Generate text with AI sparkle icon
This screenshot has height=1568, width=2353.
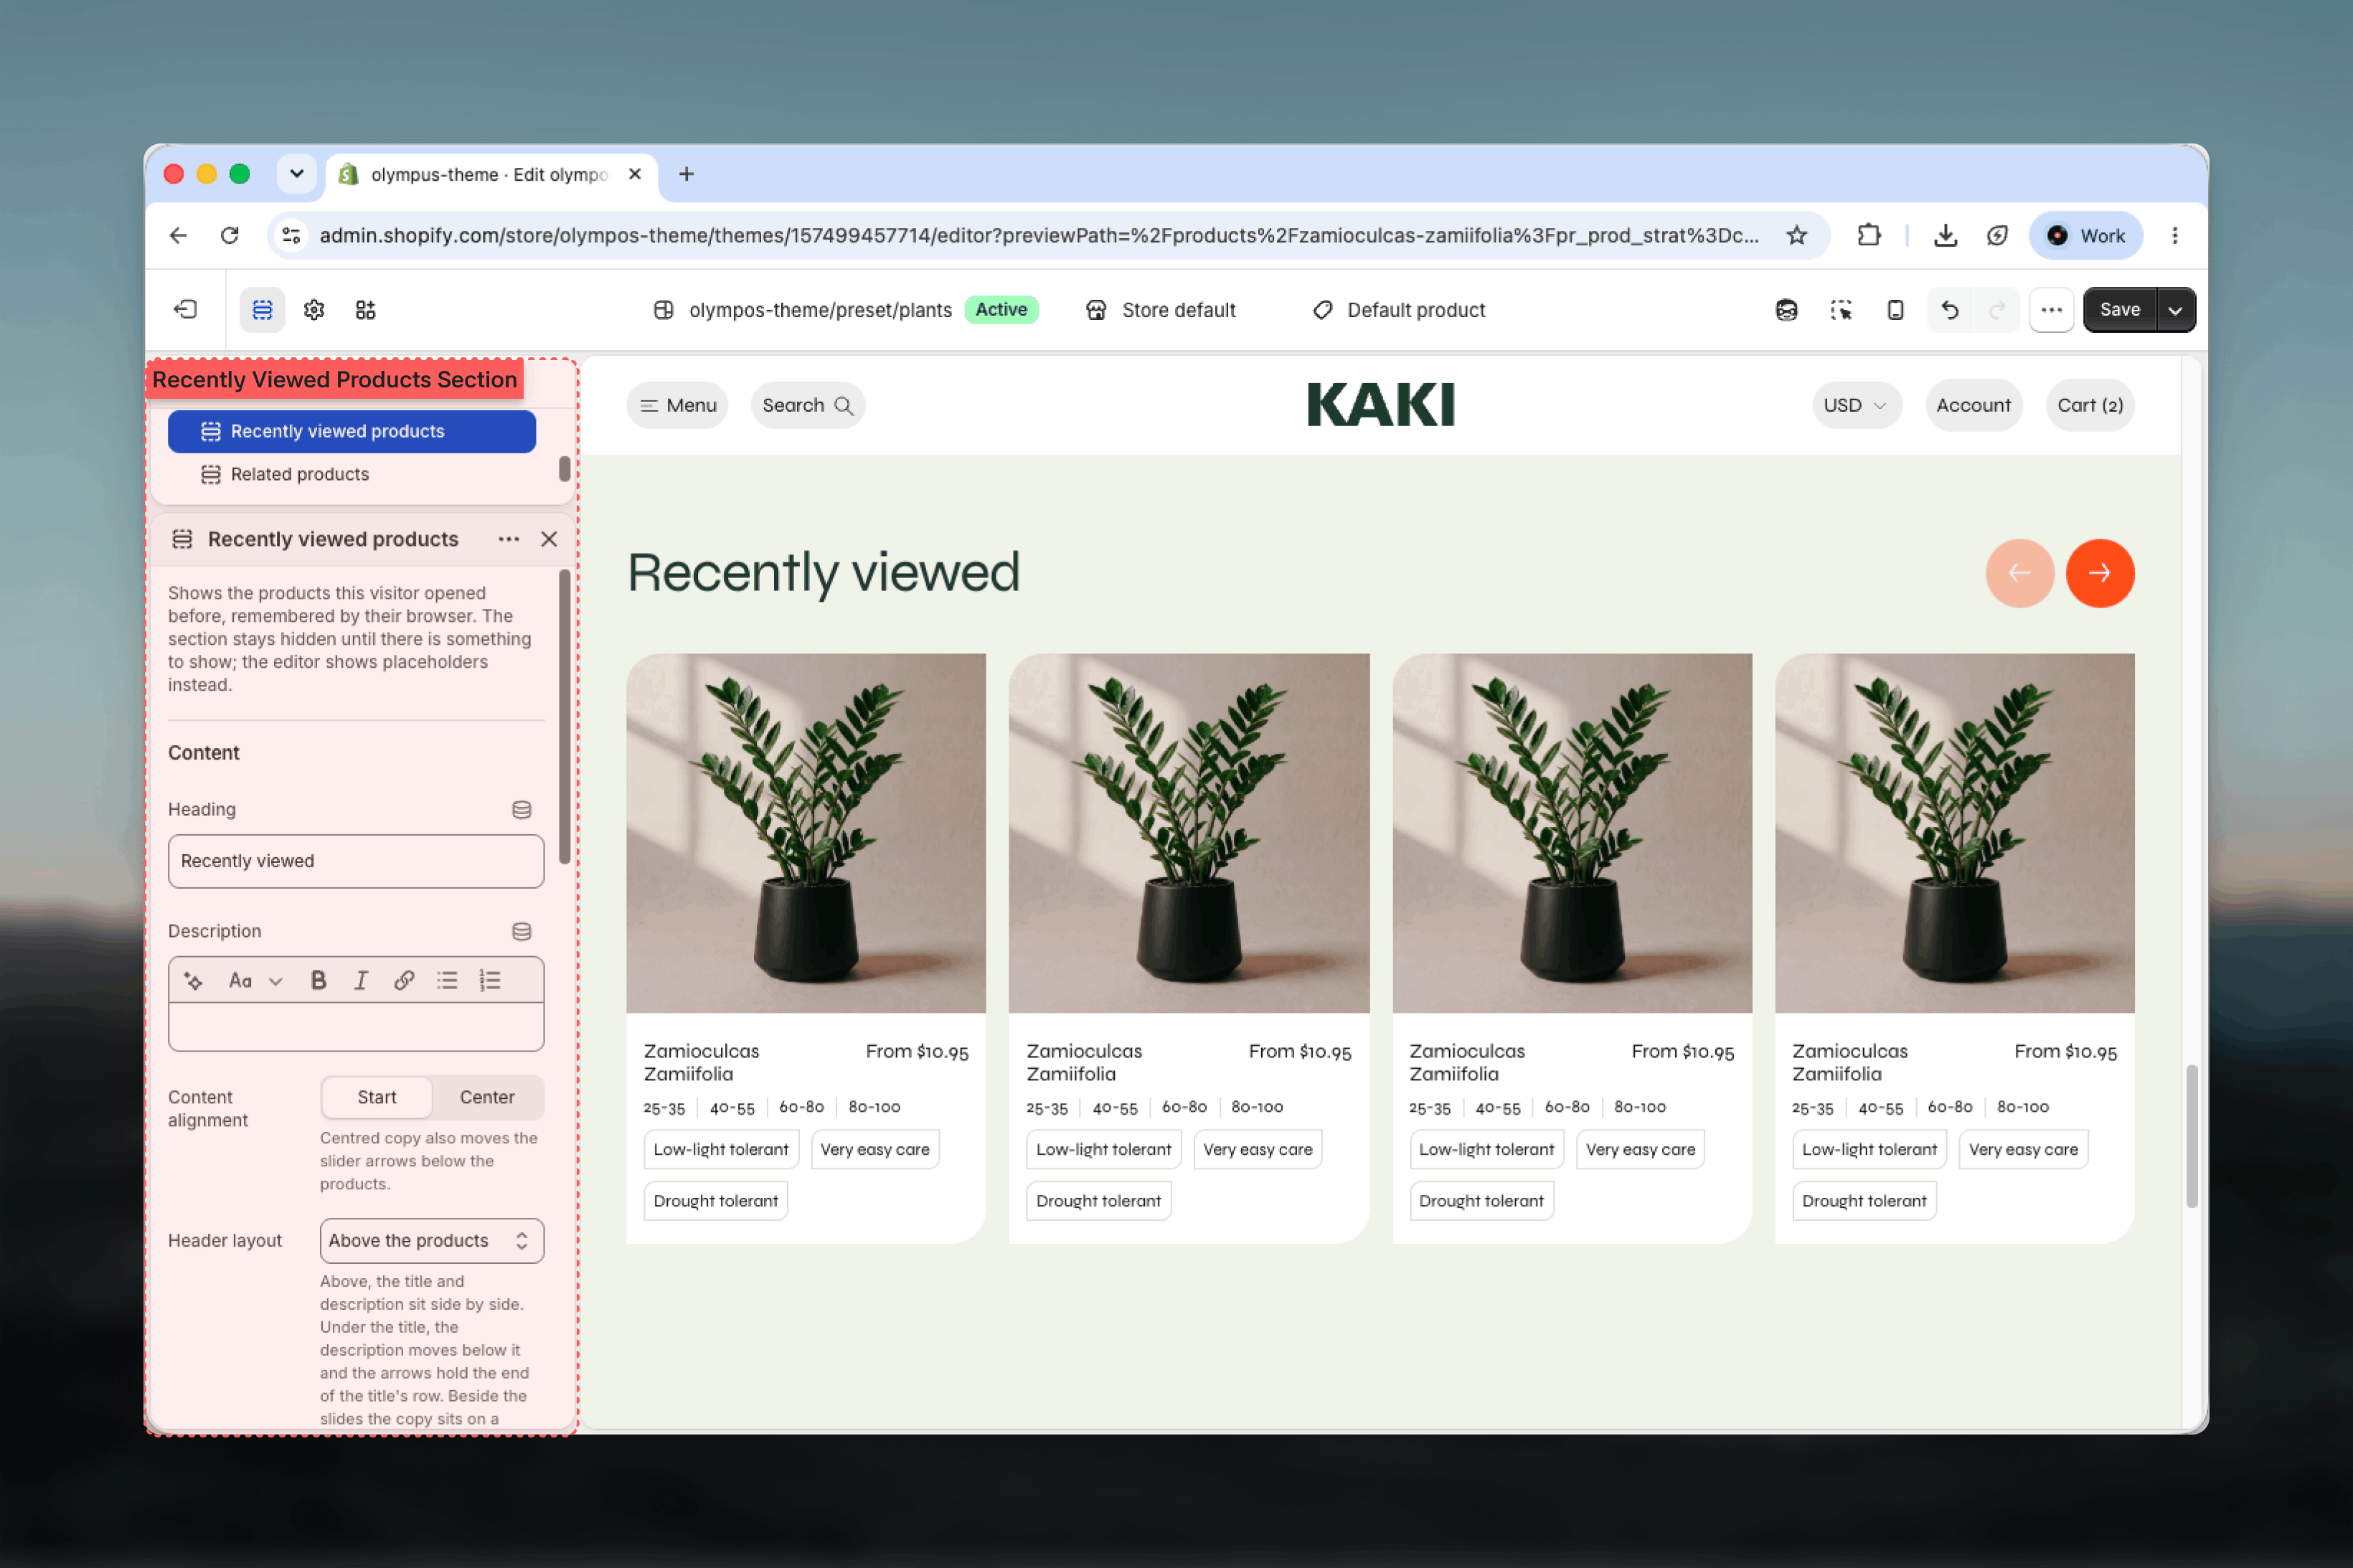194,981
